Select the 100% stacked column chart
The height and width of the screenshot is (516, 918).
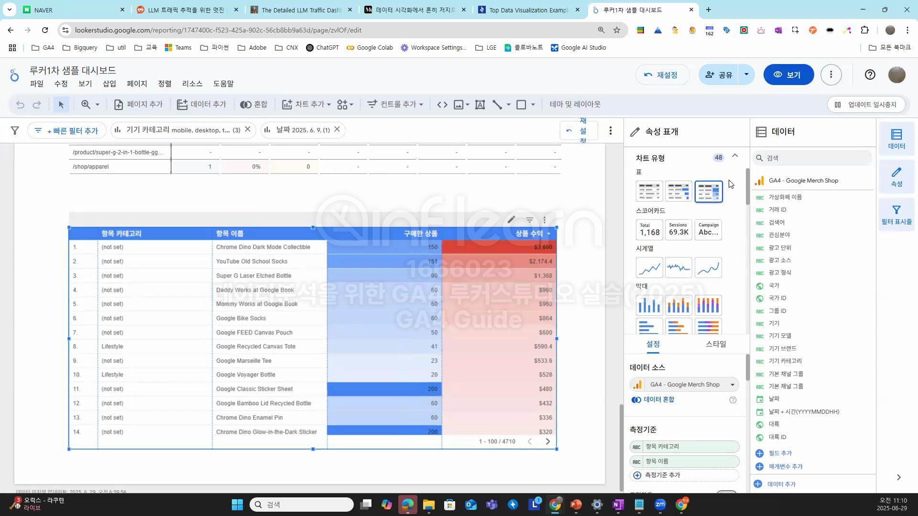708,305
